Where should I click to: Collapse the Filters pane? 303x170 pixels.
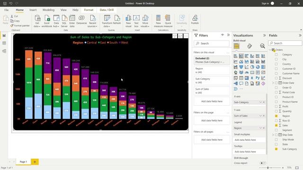tap(228, 35)
